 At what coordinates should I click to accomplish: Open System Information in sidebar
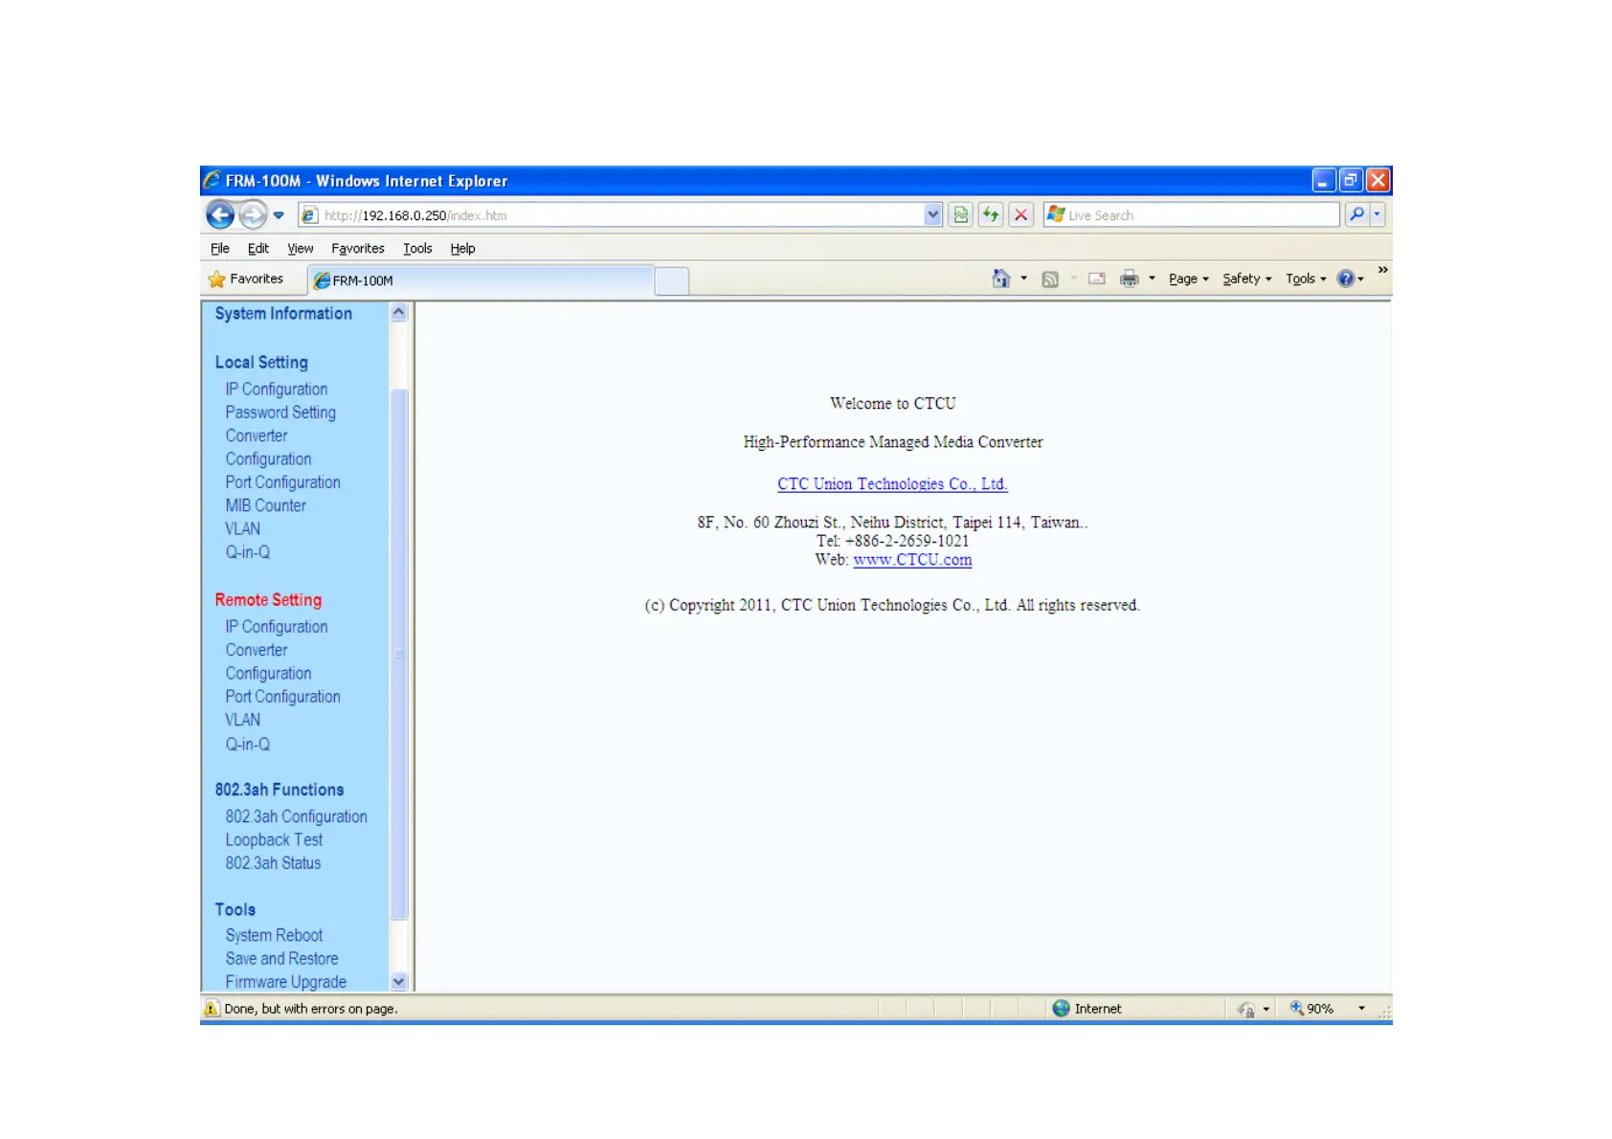tap(283, 314)
